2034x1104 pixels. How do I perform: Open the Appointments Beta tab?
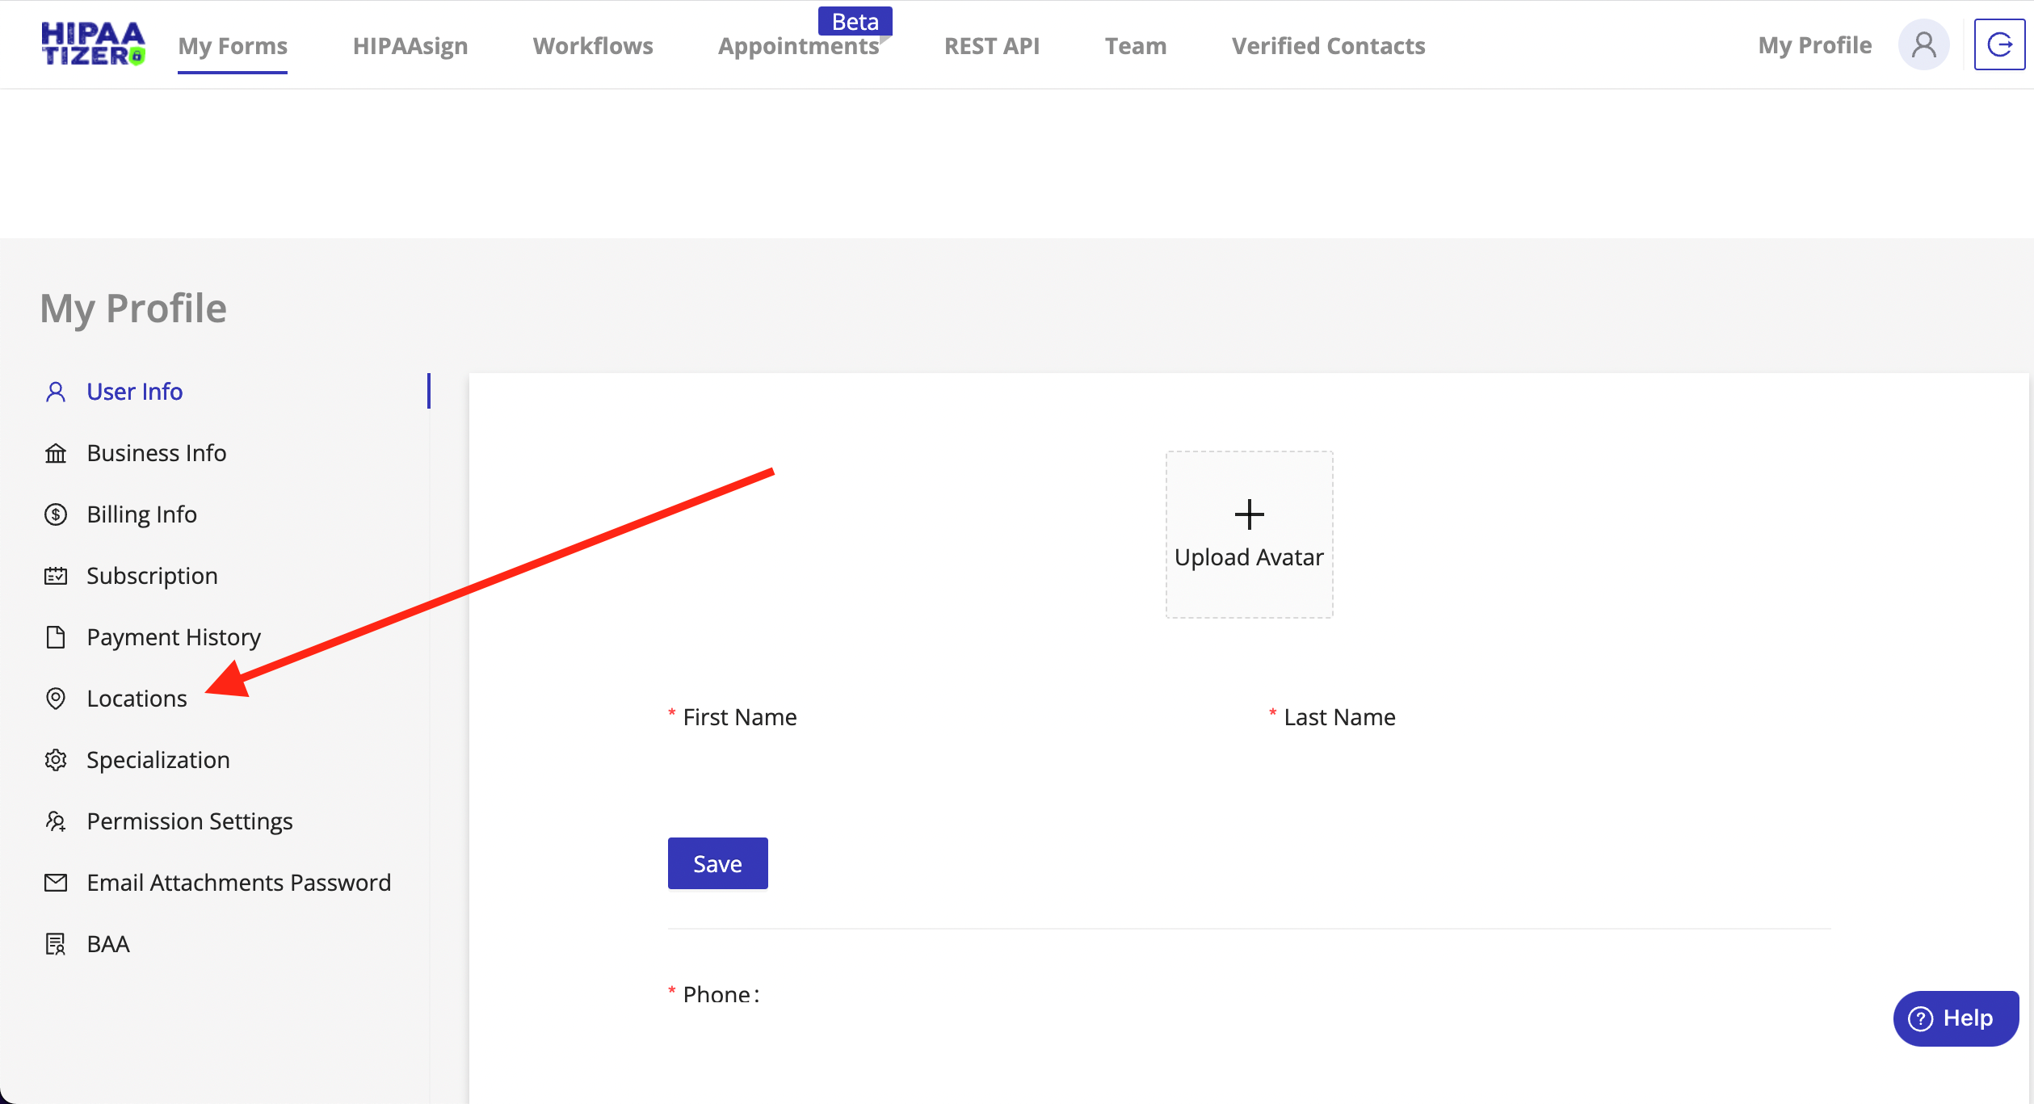[798, 46]
